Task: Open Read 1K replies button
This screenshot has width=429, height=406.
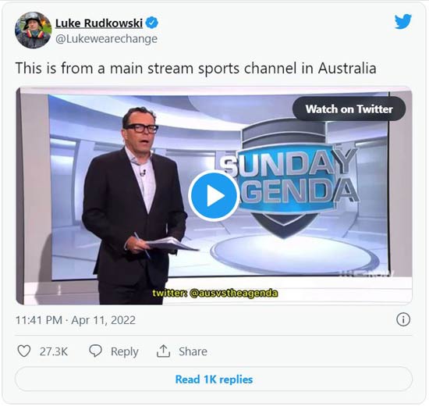Action: tap(214, 379)
